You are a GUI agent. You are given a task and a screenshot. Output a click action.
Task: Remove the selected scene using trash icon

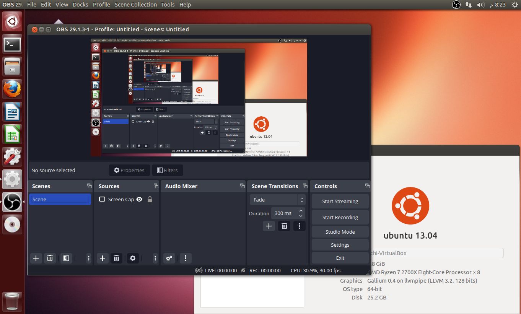click(50, 258)
